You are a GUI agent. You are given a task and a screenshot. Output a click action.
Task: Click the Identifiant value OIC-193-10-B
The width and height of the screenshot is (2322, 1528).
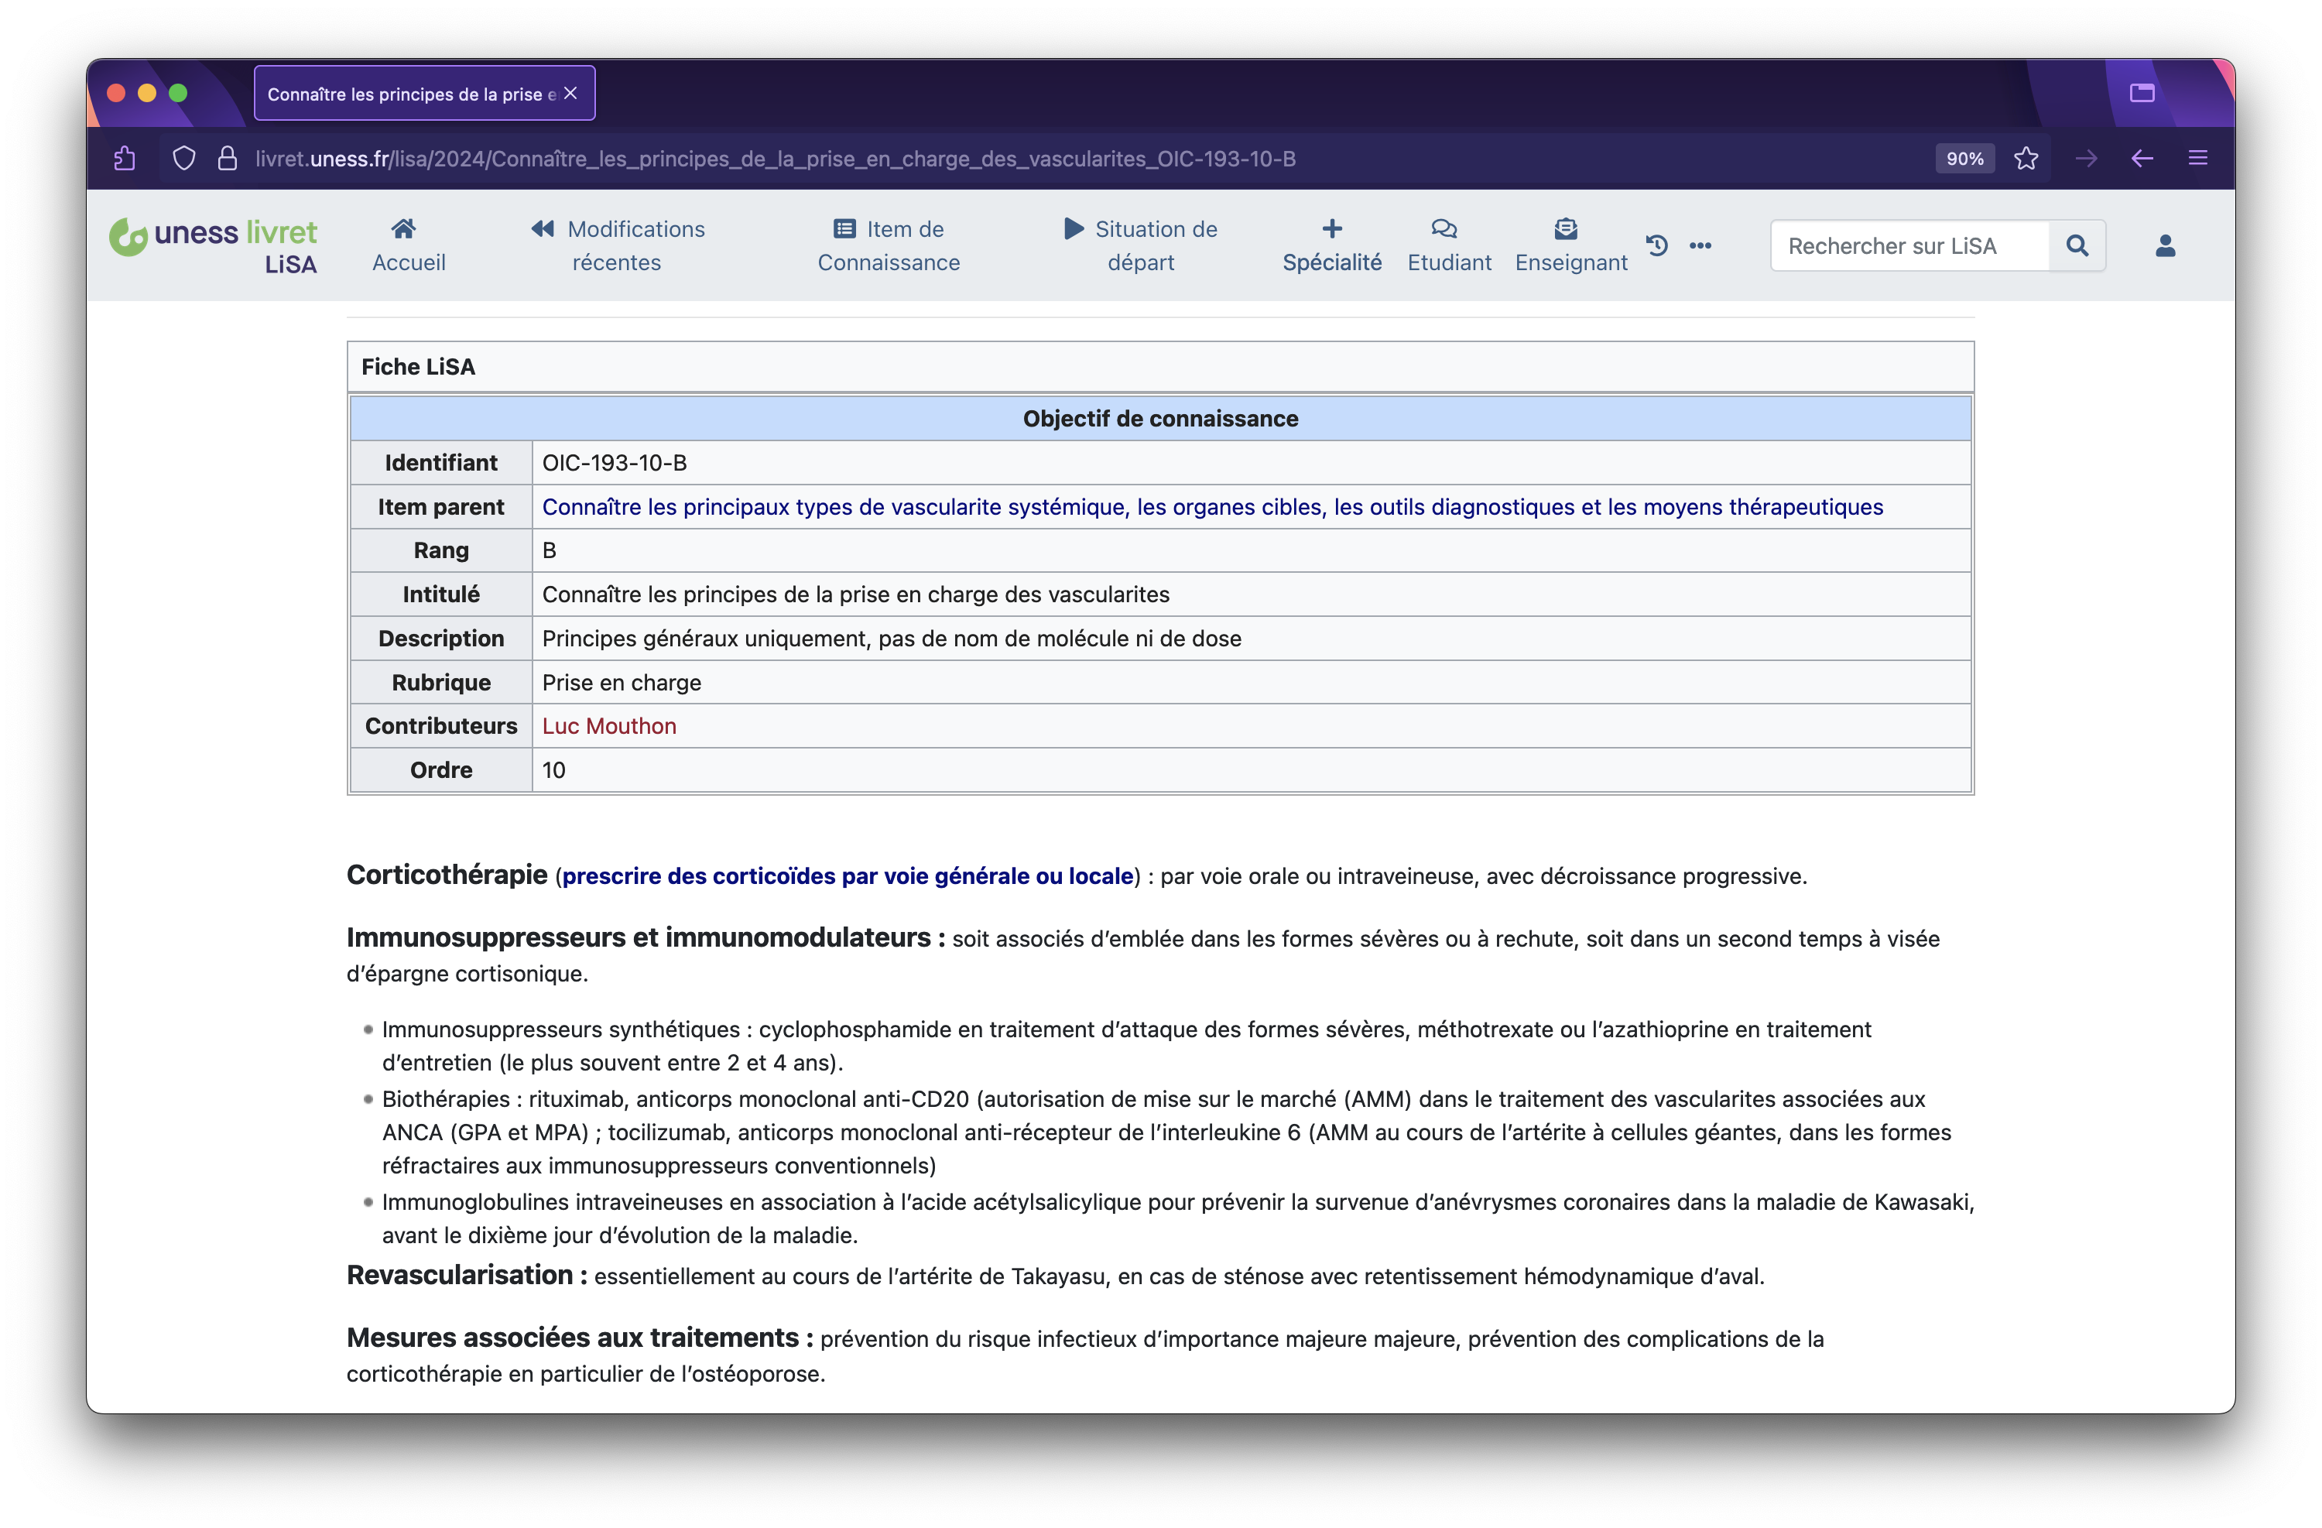[615, 462]
